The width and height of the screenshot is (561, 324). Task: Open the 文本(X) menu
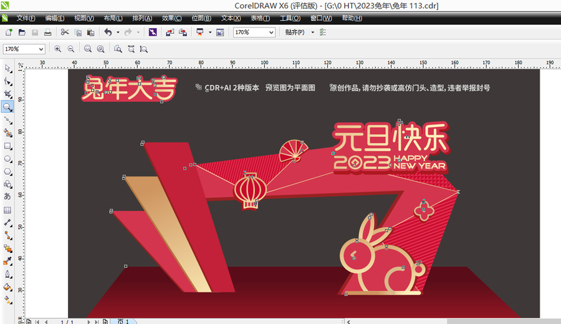[x=231, y=18]
